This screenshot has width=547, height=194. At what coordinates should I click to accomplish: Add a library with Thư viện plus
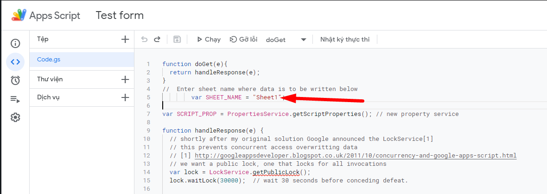pyautogui.click(x=125, y=79)
